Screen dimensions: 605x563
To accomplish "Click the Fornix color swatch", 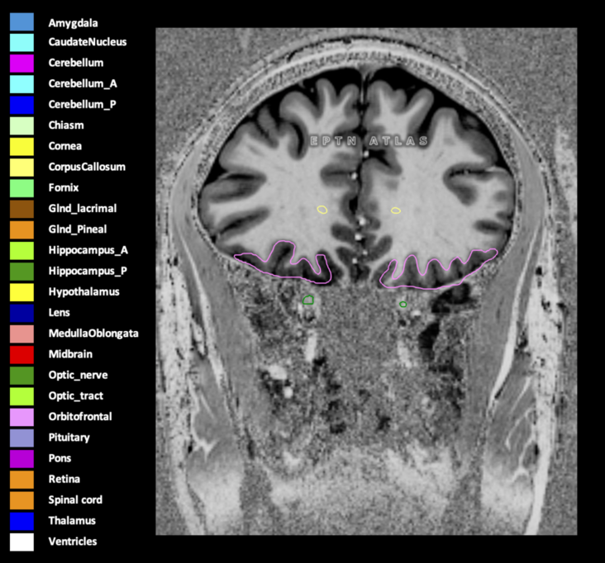I will click(x=21, y=188).
